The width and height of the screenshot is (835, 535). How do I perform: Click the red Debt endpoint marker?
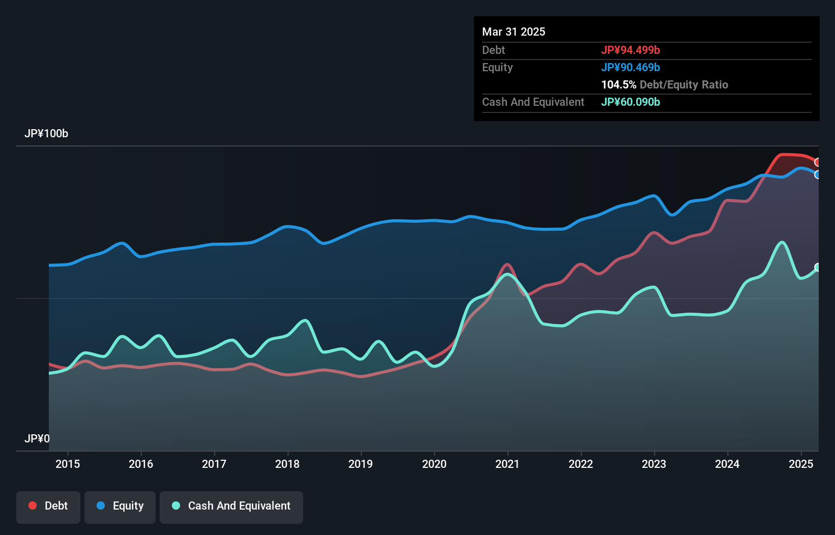click(818, 162)
